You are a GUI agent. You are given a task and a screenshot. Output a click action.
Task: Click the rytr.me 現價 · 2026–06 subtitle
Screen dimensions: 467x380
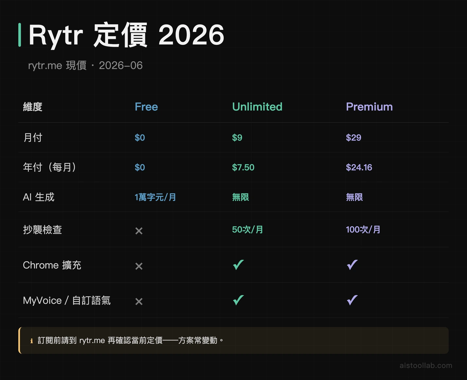pyautogui.click(x=85, y=65)
